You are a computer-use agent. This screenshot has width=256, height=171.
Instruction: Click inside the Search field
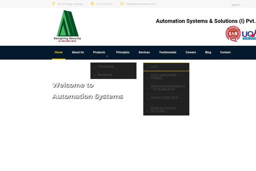click(x=243, y=5)
